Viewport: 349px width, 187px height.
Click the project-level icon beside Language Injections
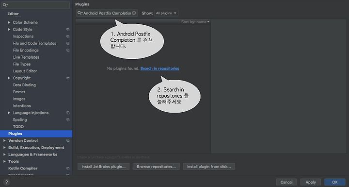pyautogui.click(x=68, y=113)
